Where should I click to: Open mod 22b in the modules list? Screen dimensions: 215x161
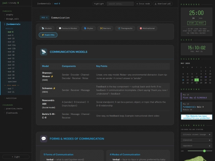tap(12, 48)
